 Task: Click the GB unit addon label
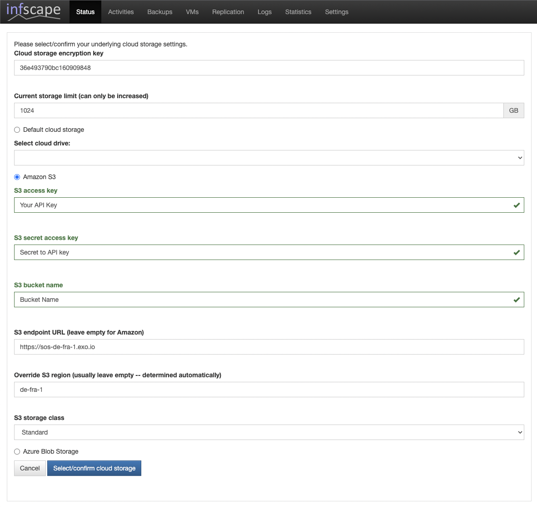click(x=513, y=110)
